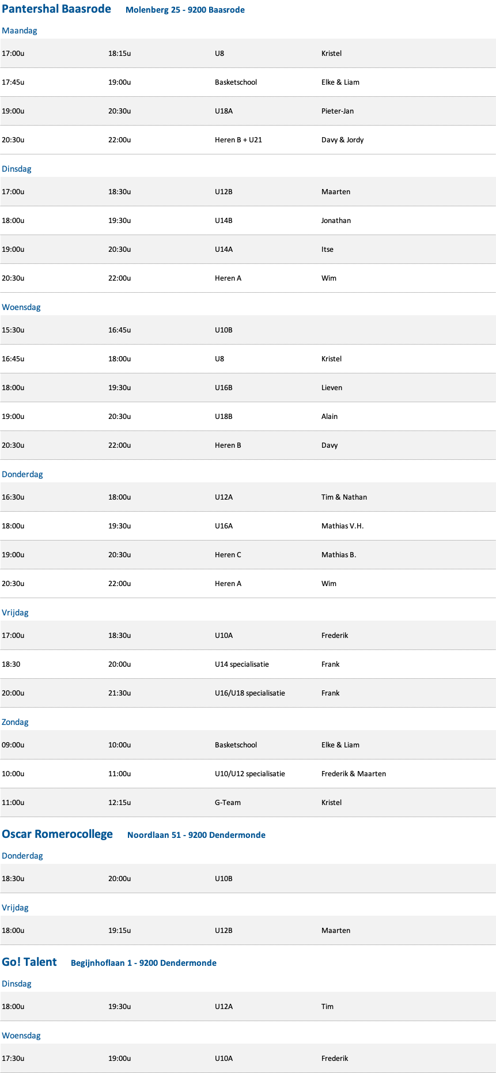Select the Woensdag heading under Pantershal
The height and width of the screenshot is (1073, 496).
pos(21,307)
